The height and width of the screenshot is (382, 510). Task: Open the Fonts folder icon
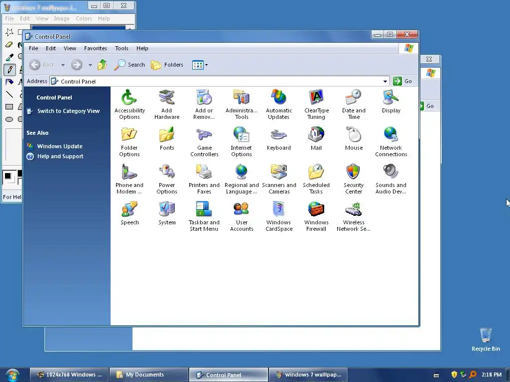point(167,139)
